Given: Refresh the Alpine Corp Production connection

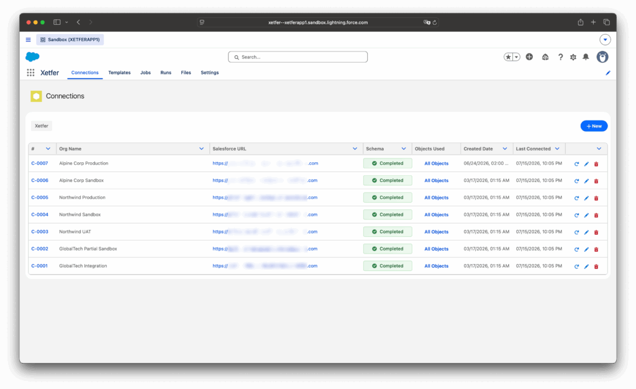Looking at the screenshot, I should (576, 164).
